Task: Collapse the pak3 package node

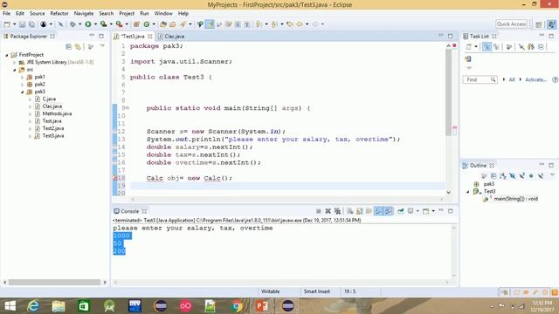Action: coord(22,92)
